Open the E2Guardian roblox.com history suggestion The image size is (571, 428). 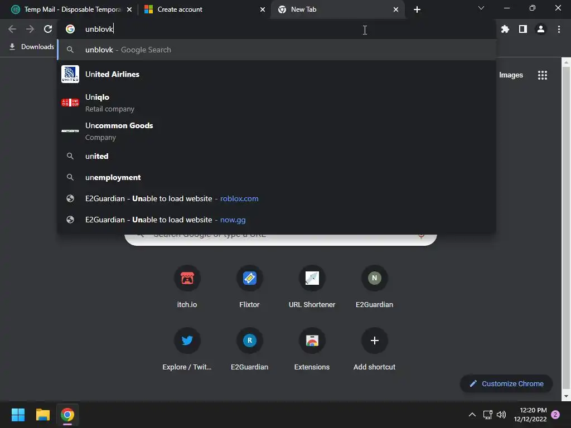click(x=277, y=198)
